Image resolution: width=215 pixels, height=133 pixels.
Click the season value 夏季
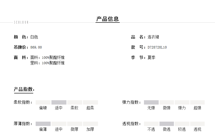coord(152,57)
